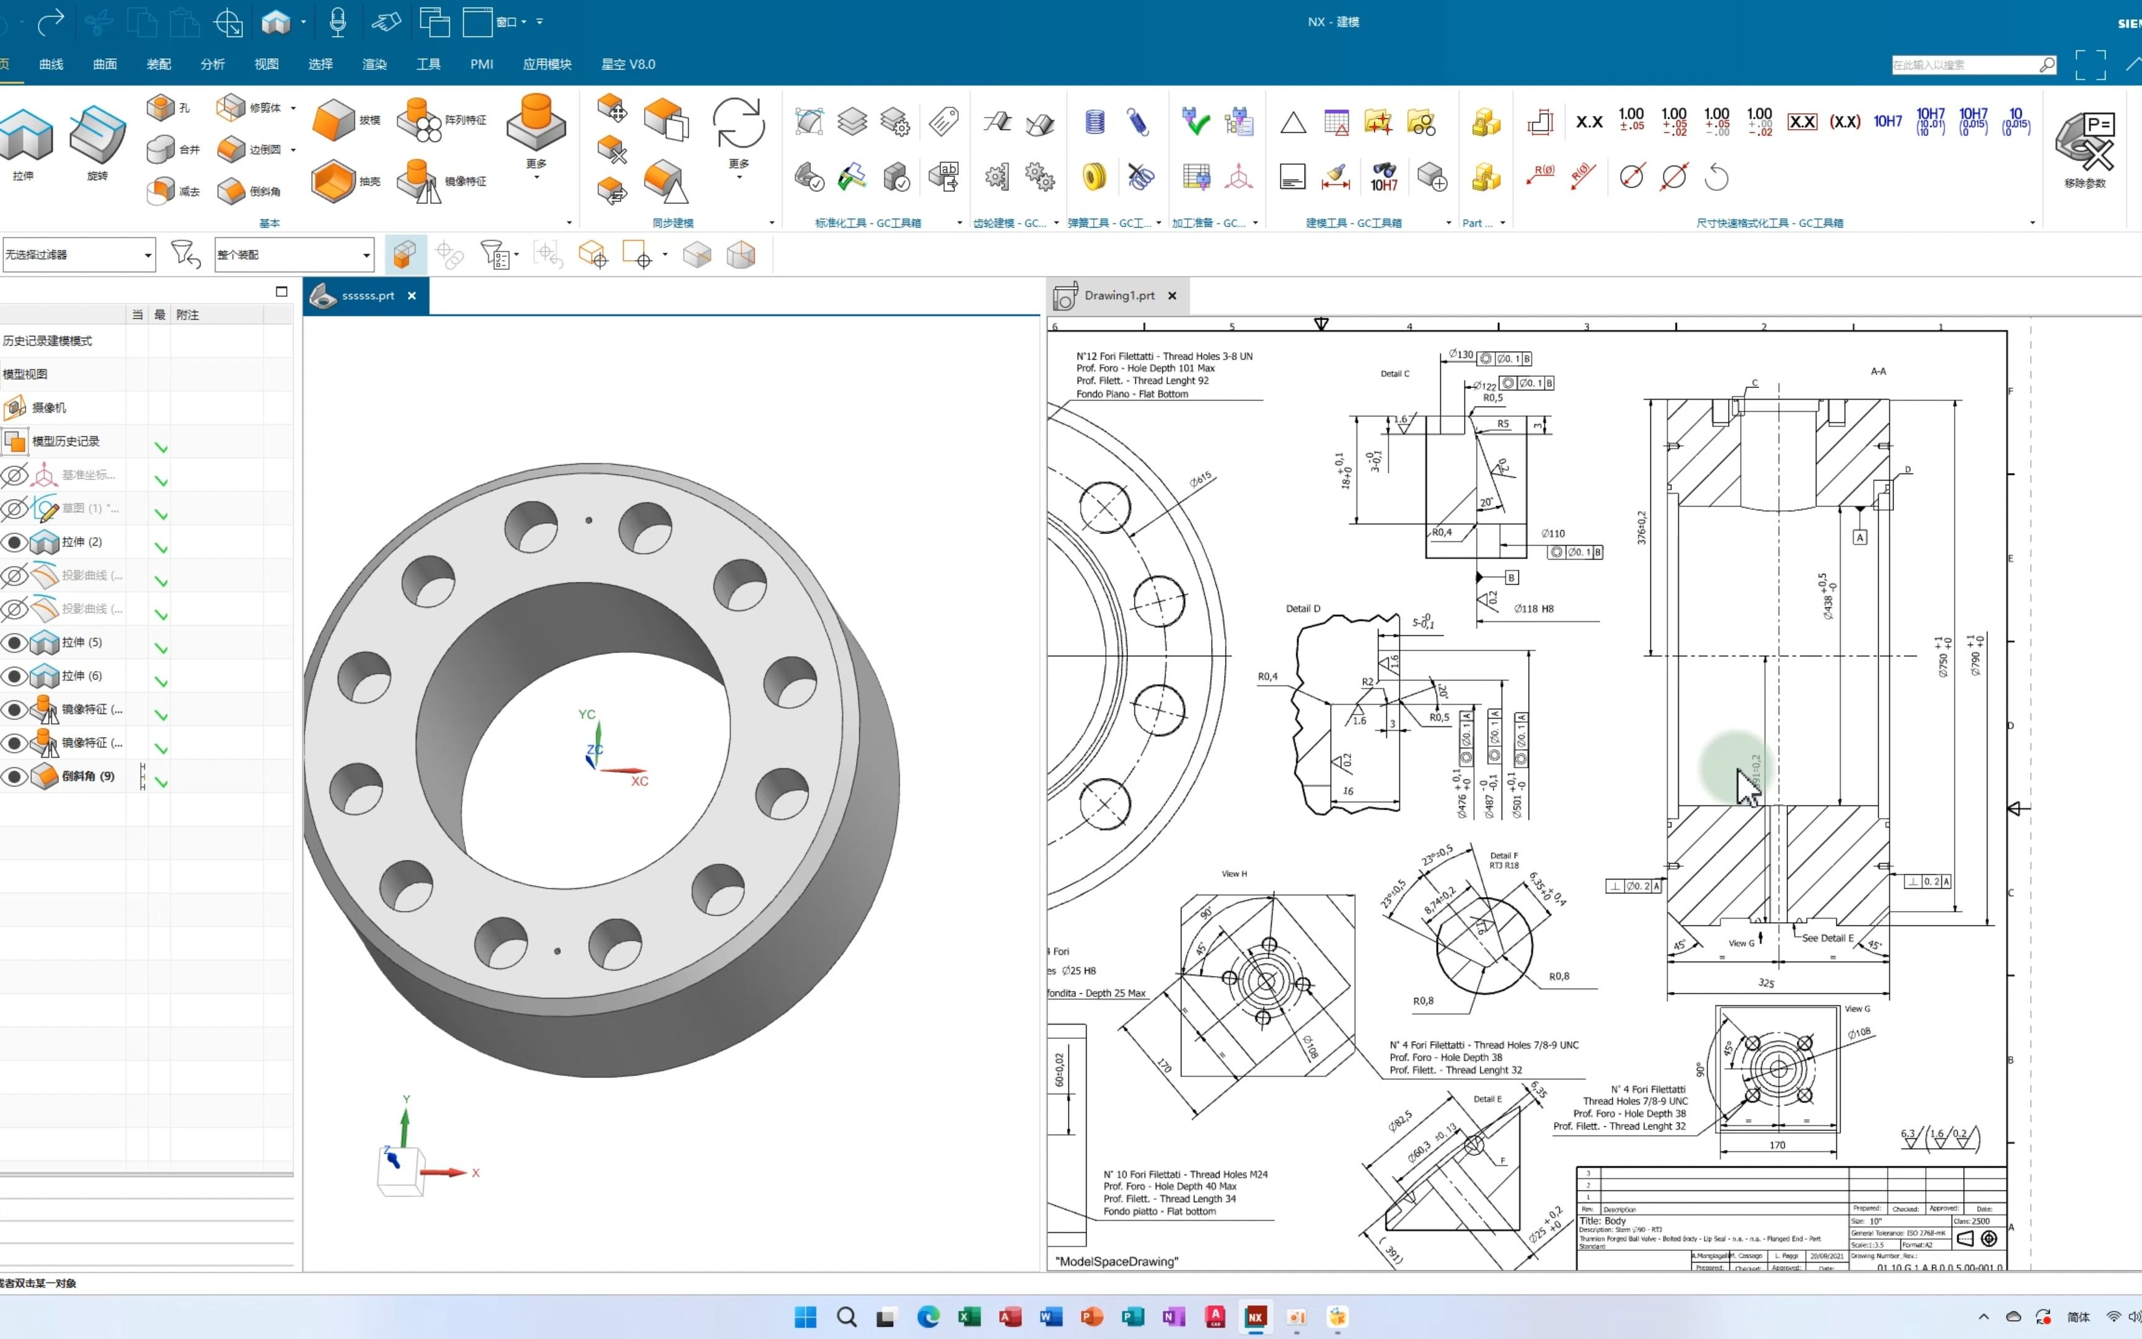
Task: Hide the 拉伸 (2) feature
Action: pyautogui.click(x=14, y=542)
